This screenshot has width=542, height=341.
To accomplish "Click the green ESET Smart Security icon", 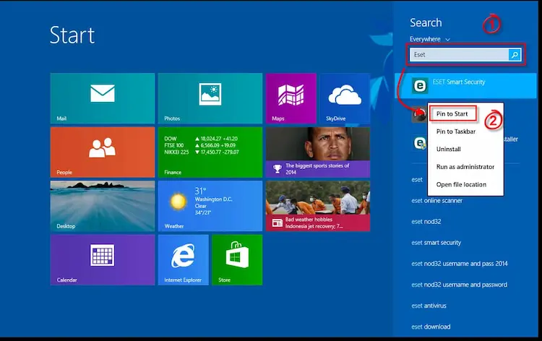I will click(x=420, y=85).
